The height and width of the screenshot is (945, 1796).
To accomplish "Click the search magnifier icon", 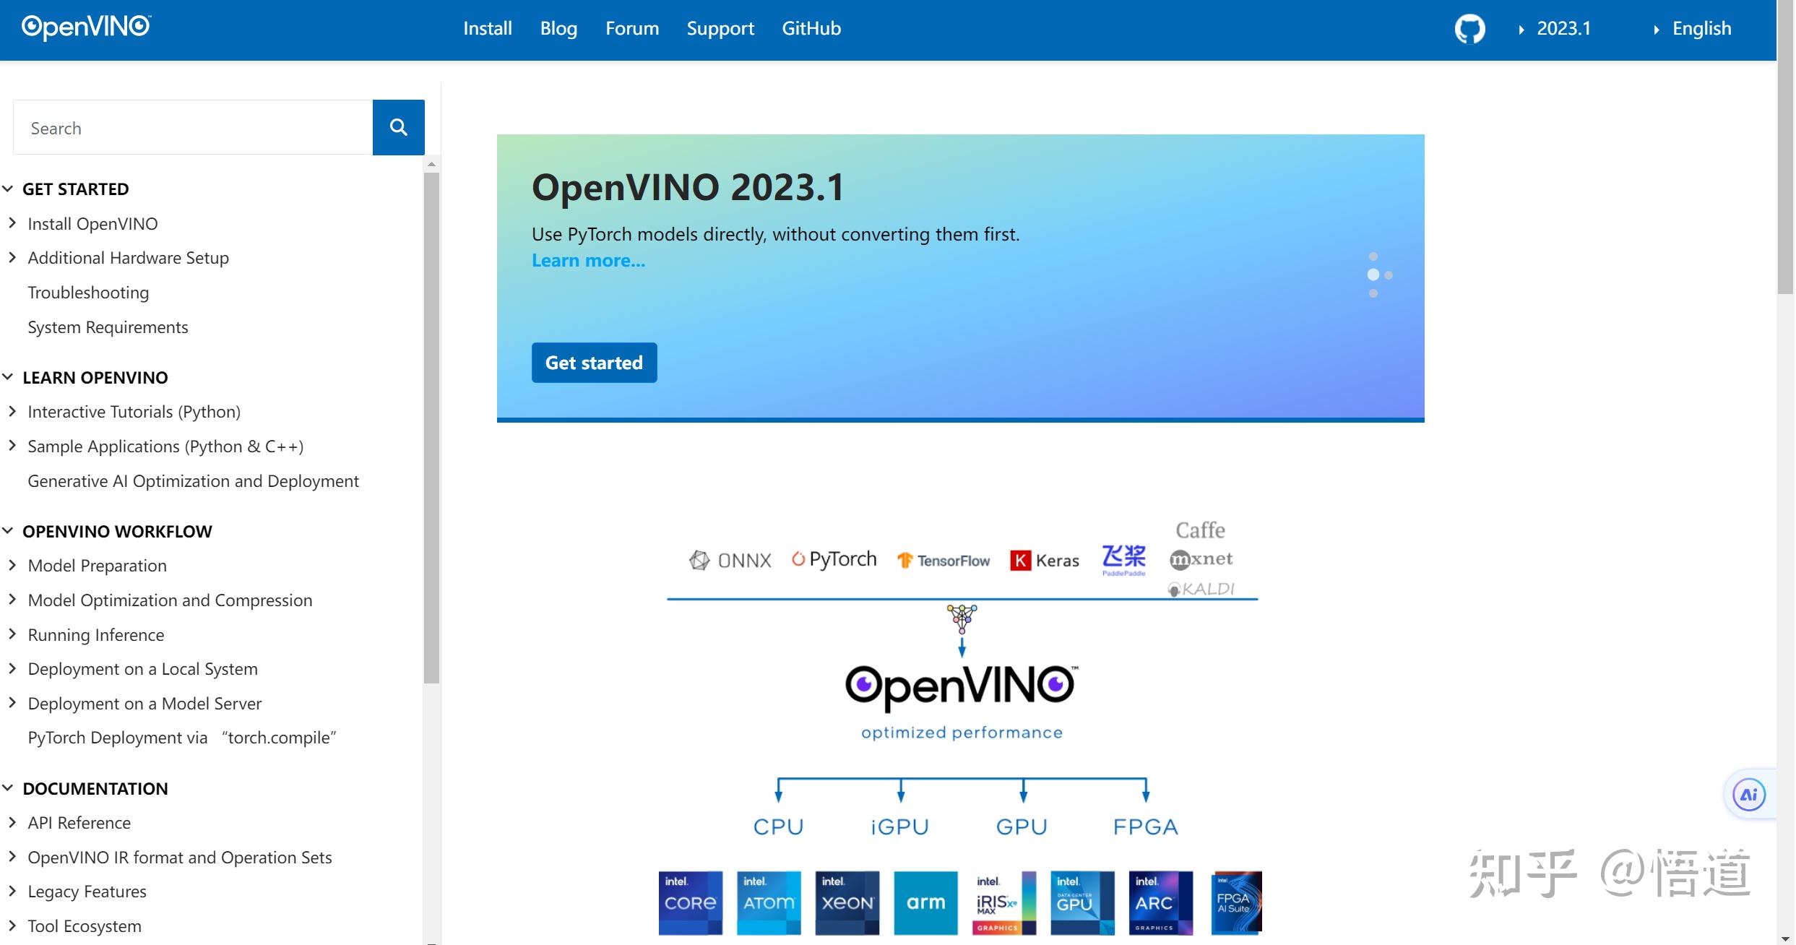I will click(x=398, y=126).
